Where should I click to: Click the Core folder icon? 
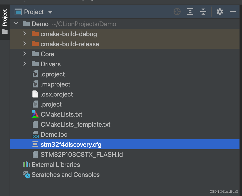(35, 54)
